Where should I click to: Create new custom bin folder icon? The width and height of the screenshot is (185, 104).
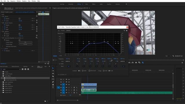point(45,101)
